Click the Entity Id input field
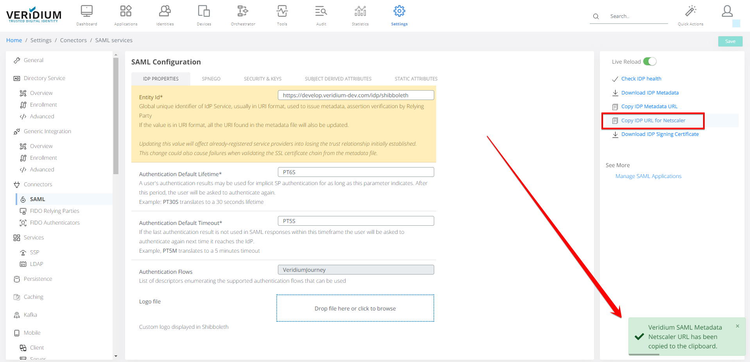 356,95
